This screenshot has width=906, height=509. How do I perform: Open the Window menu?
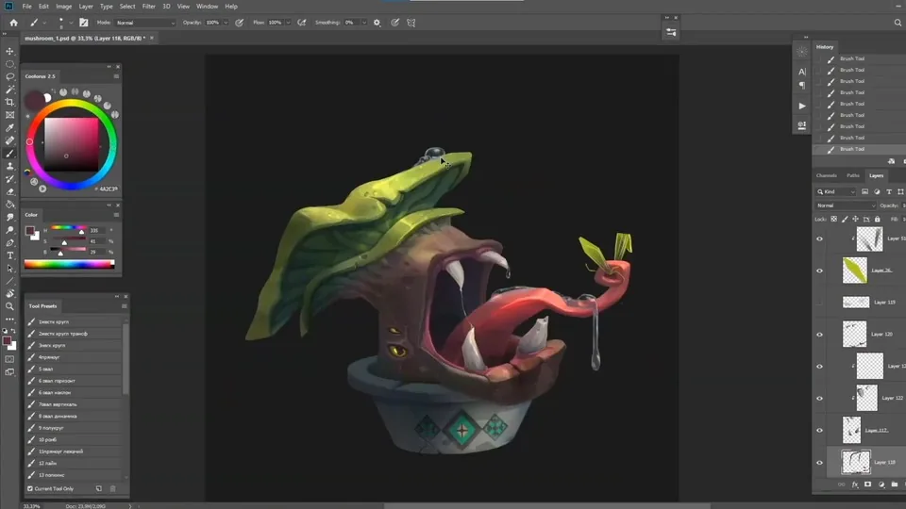click(x=207, y=7)
